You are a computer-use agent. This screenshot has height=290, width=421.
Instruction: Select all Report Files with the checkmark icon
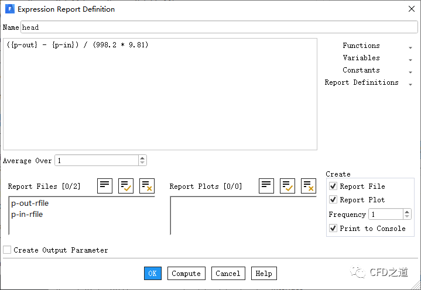coord(126,186)
